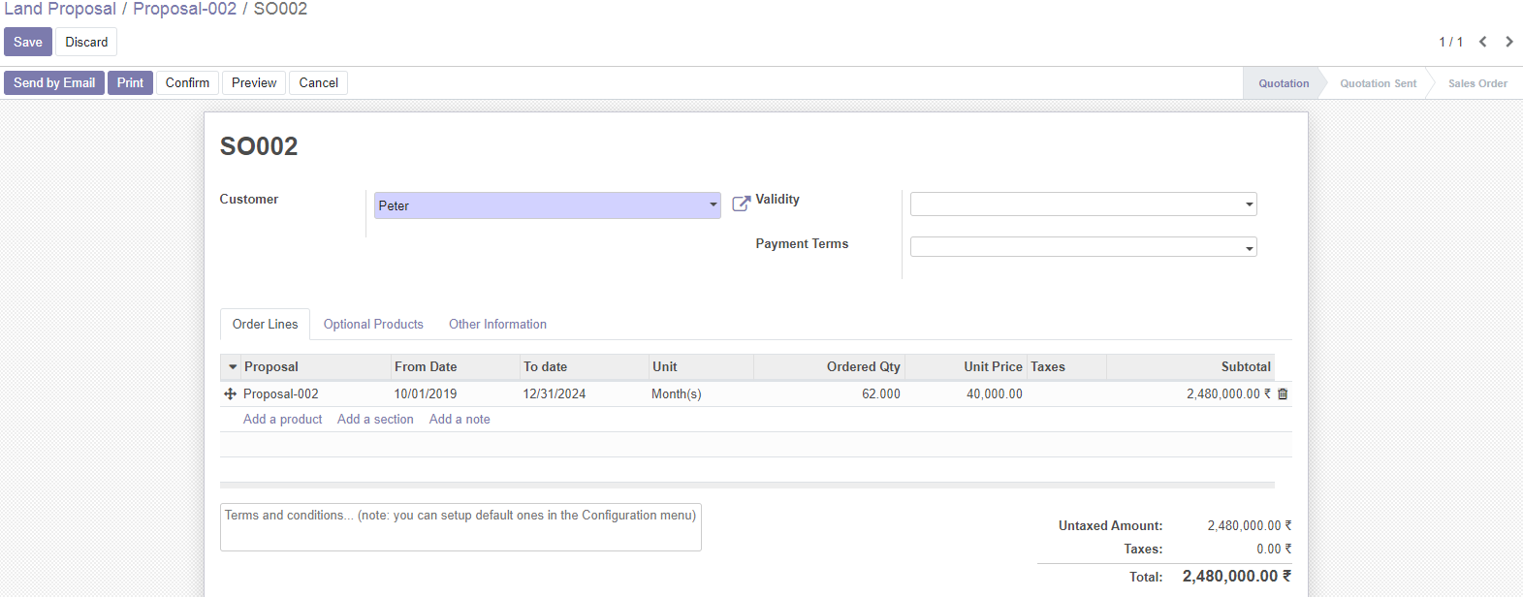Open the Validity dropdown
Viewport: 1523px width, 597px height.
1083,204
